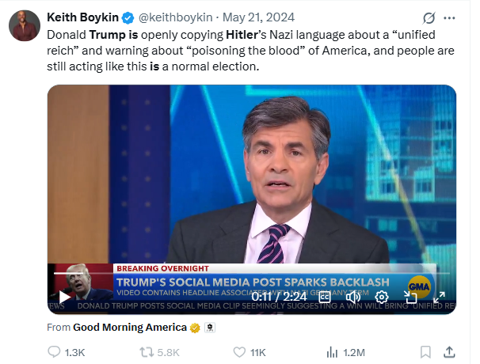Repost this tweet with 5.8K reposts
Viewport: 480px width, 364px height.
coord(147,351)
